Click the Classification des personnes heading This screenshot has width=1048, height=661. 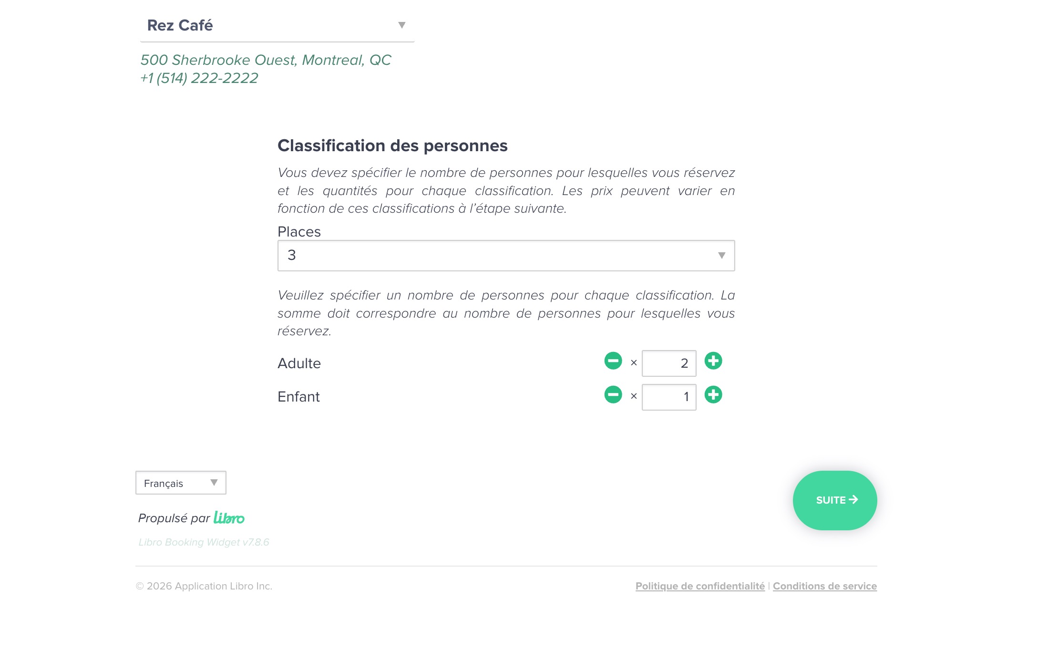(x=392, y=145)
